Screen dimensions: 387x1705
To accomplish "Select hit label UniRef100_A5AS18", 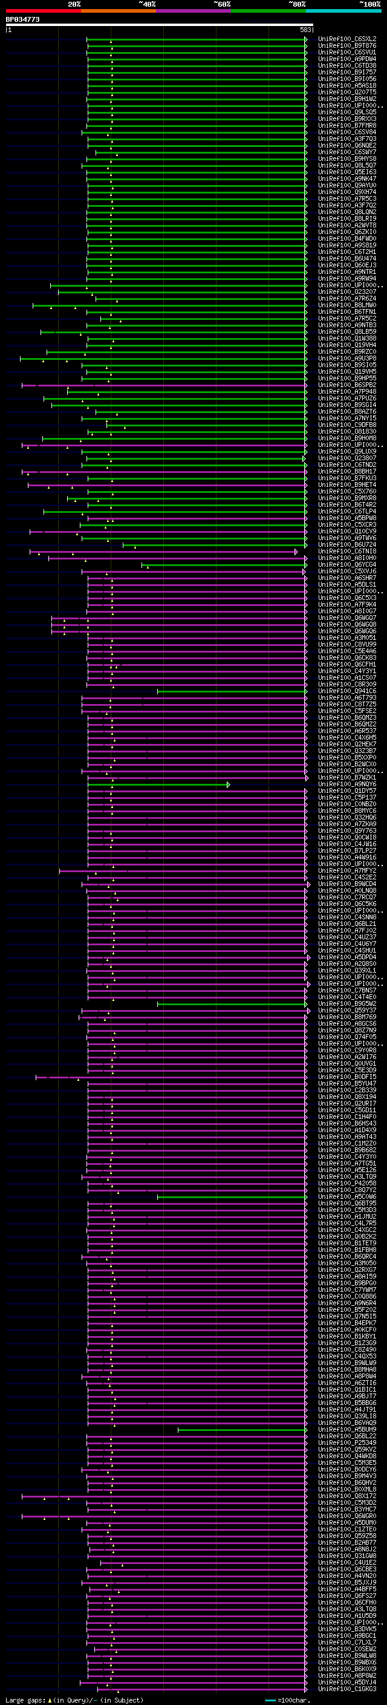I will (347, 85).
